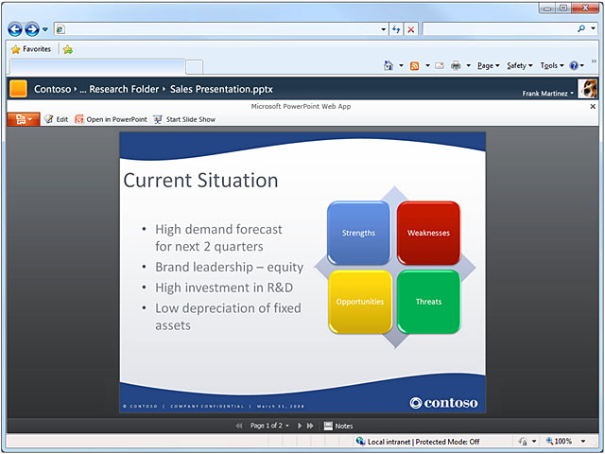Click the RSS feeds icon
Screen dimensions: 605x454
tap(415, 65)
